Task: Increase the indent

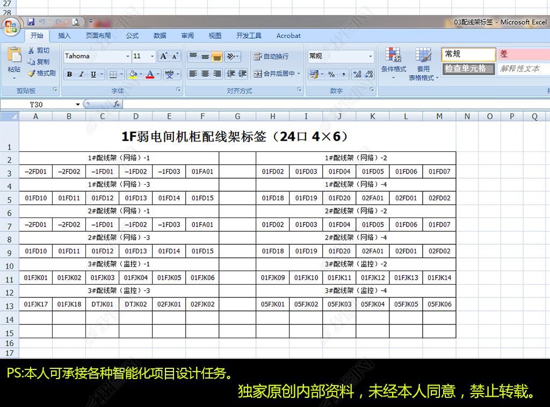Action: click(x=242, y=74)
